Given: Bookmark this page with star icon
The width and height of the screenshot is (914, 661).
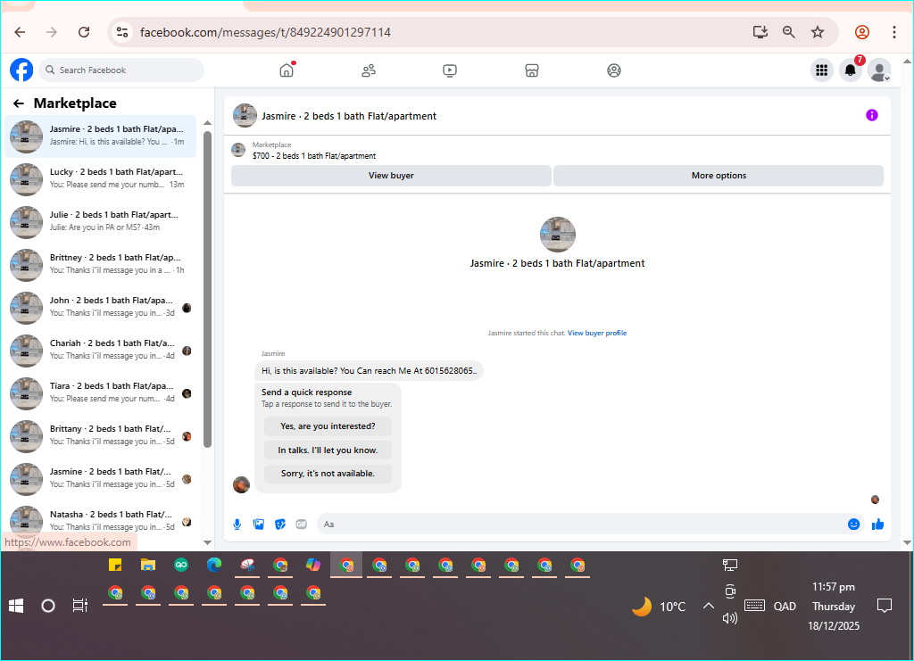Looking at the screenshot, I should [818, 32].
